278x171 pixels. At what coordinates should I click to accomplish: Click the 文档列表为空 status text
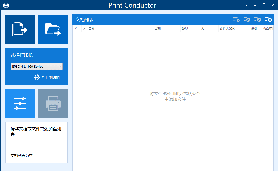pos(21,156)
